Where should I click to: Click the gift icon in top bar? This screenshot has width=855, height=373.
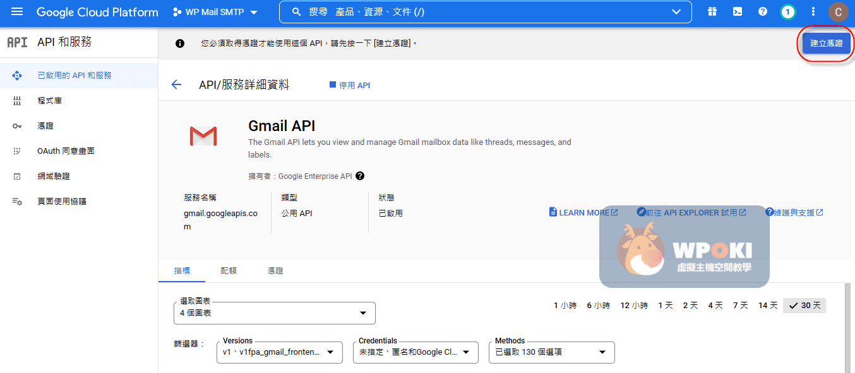pyautogui.click(x=712, y=12)
